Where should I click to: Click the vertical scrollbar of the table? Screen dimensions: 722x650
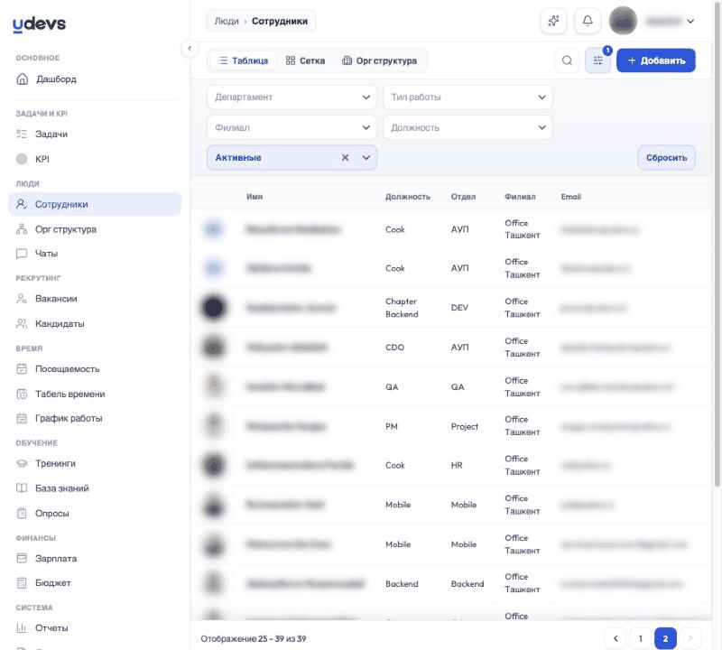[717, 243]
